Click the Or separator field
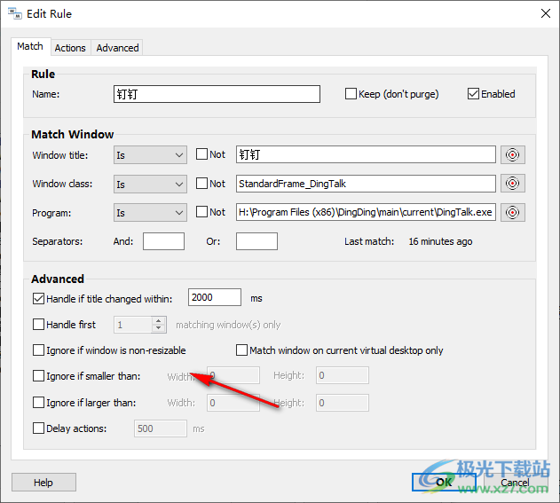Viewport: 560px width, 503px height. 256,241
